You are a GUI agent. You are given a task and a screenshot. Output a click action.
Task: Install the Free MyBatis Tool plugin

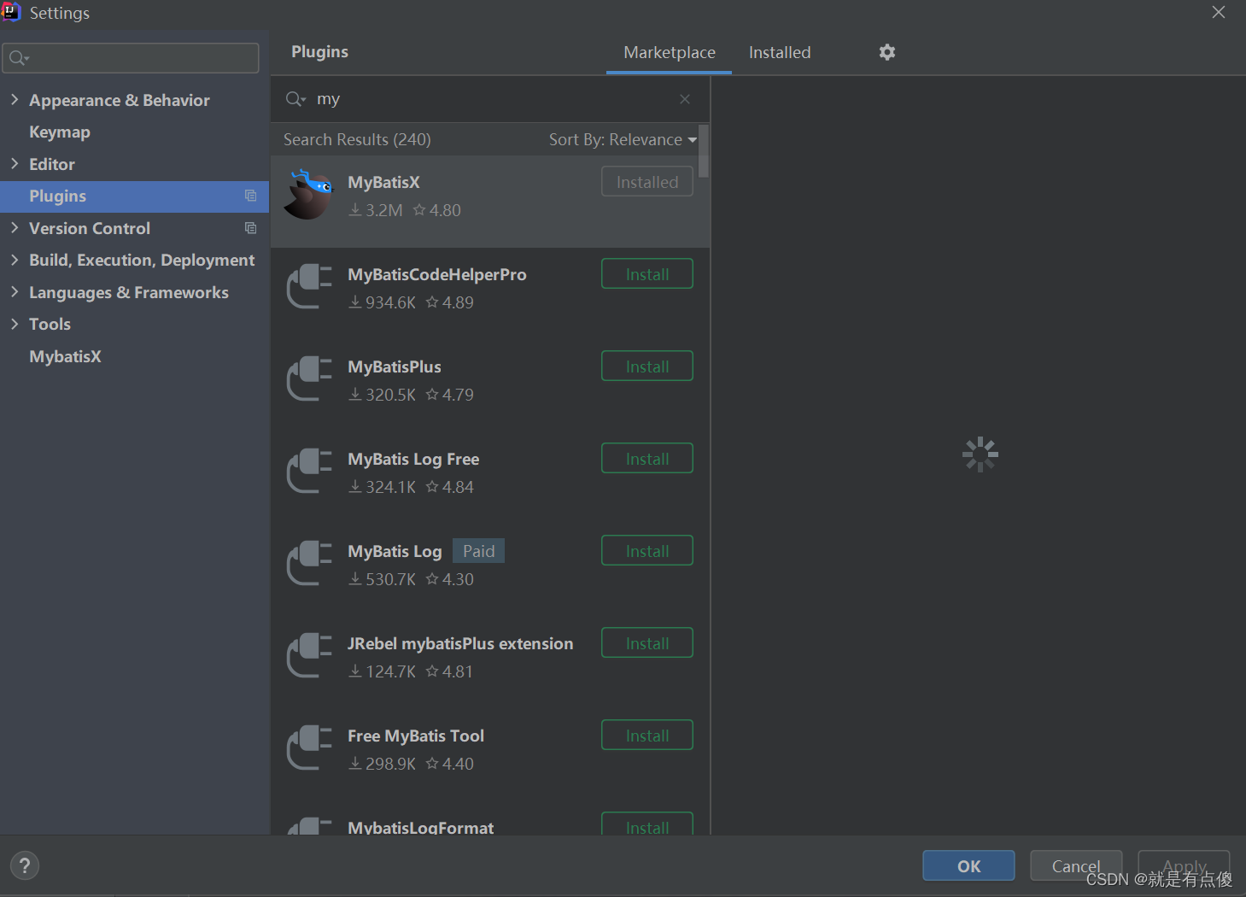[647, 736]
